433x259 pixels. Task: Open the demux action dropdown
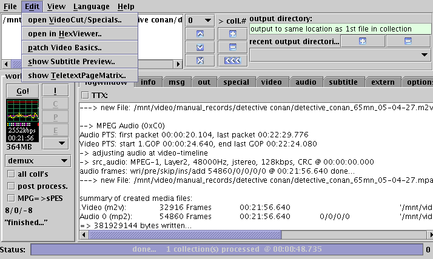pyautogui.click(x=38, y=161)
